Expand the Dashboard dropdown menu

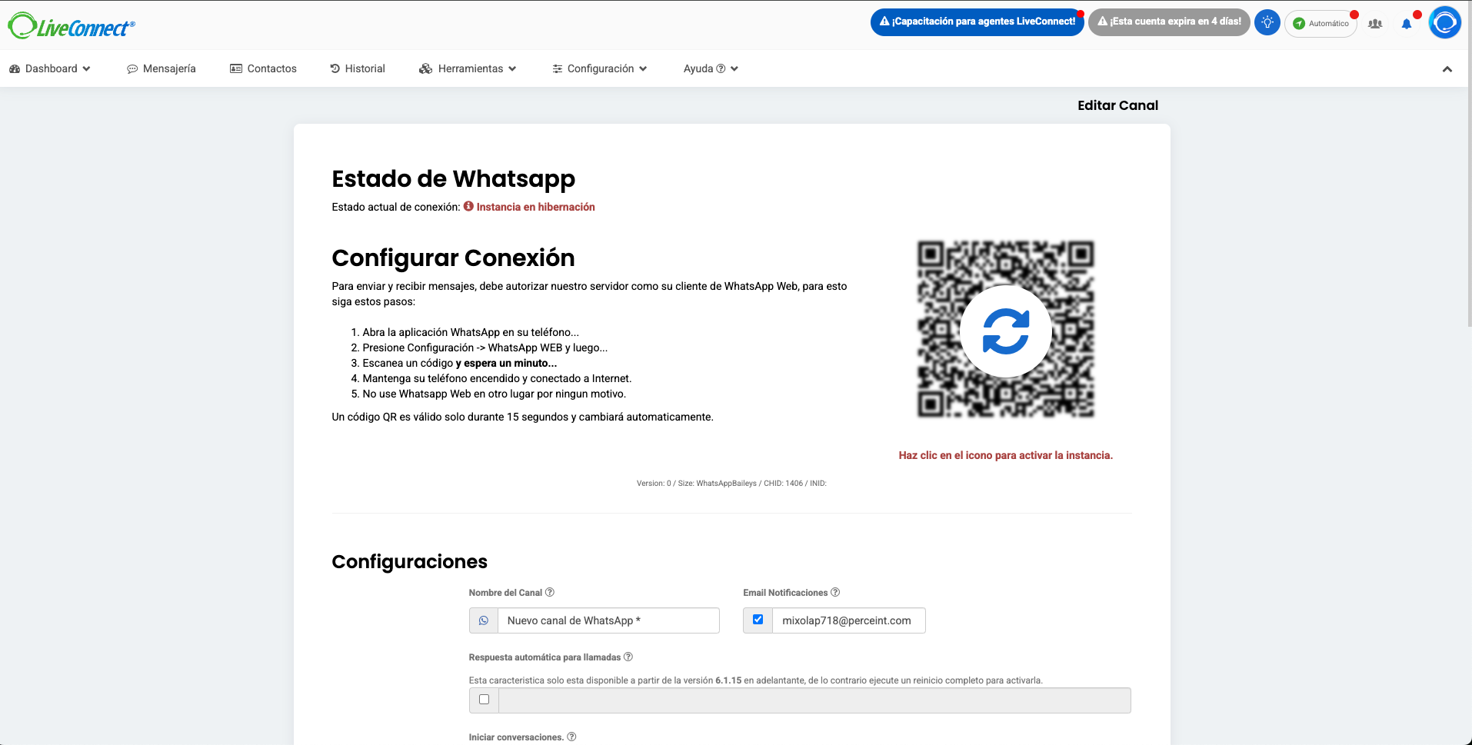(x=50, y=68)
